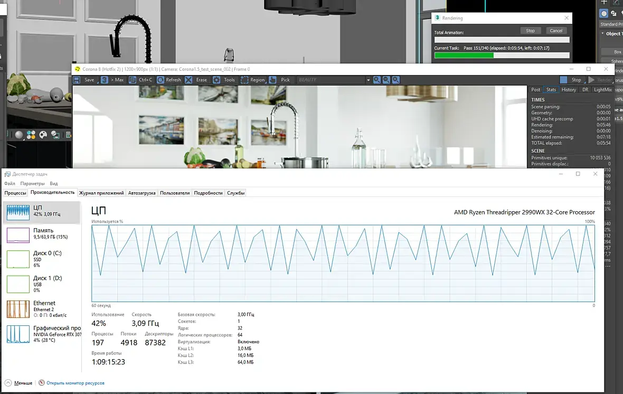This screenshot has height=394, width=623.
Task: Click Corona logo icon in frame buffer title
Action: 78,69
